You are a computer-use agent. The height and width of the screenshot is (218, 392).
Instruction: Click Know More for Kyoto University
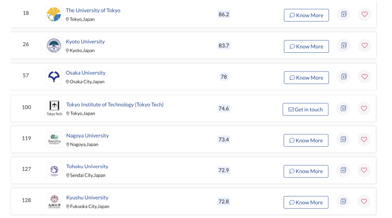click(306, 46)
